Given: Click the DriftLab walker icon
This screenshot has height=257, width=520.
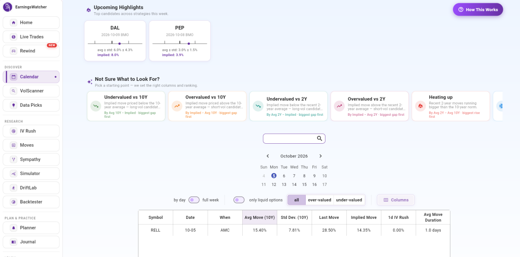Looking at the screenshot, I should click(x=14, y=188).
